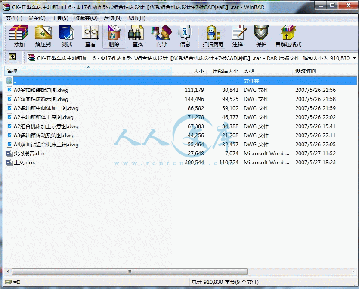
Task: Click size value 144,496
Action: pyautogui.click(x=194, y=99)
